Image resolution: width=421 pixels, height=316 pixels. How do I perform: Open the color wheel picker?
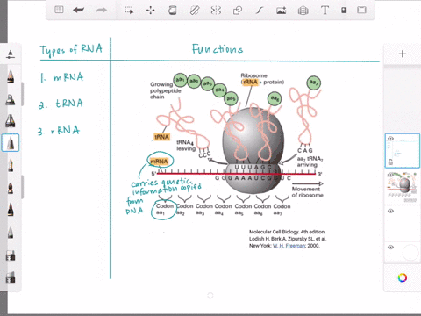pos(403,277)
